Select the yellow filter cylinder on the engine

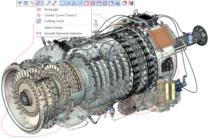pyautogui.click(x=170, y=92)
